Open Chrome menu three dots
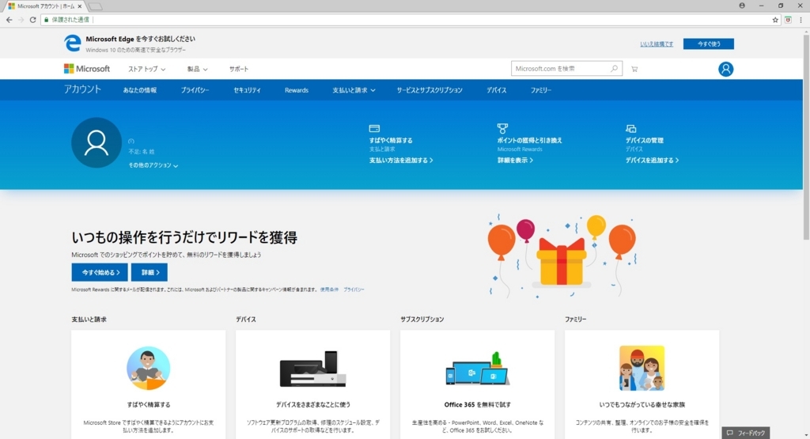This screenshot has height=439, width=810. pos(801,20)
